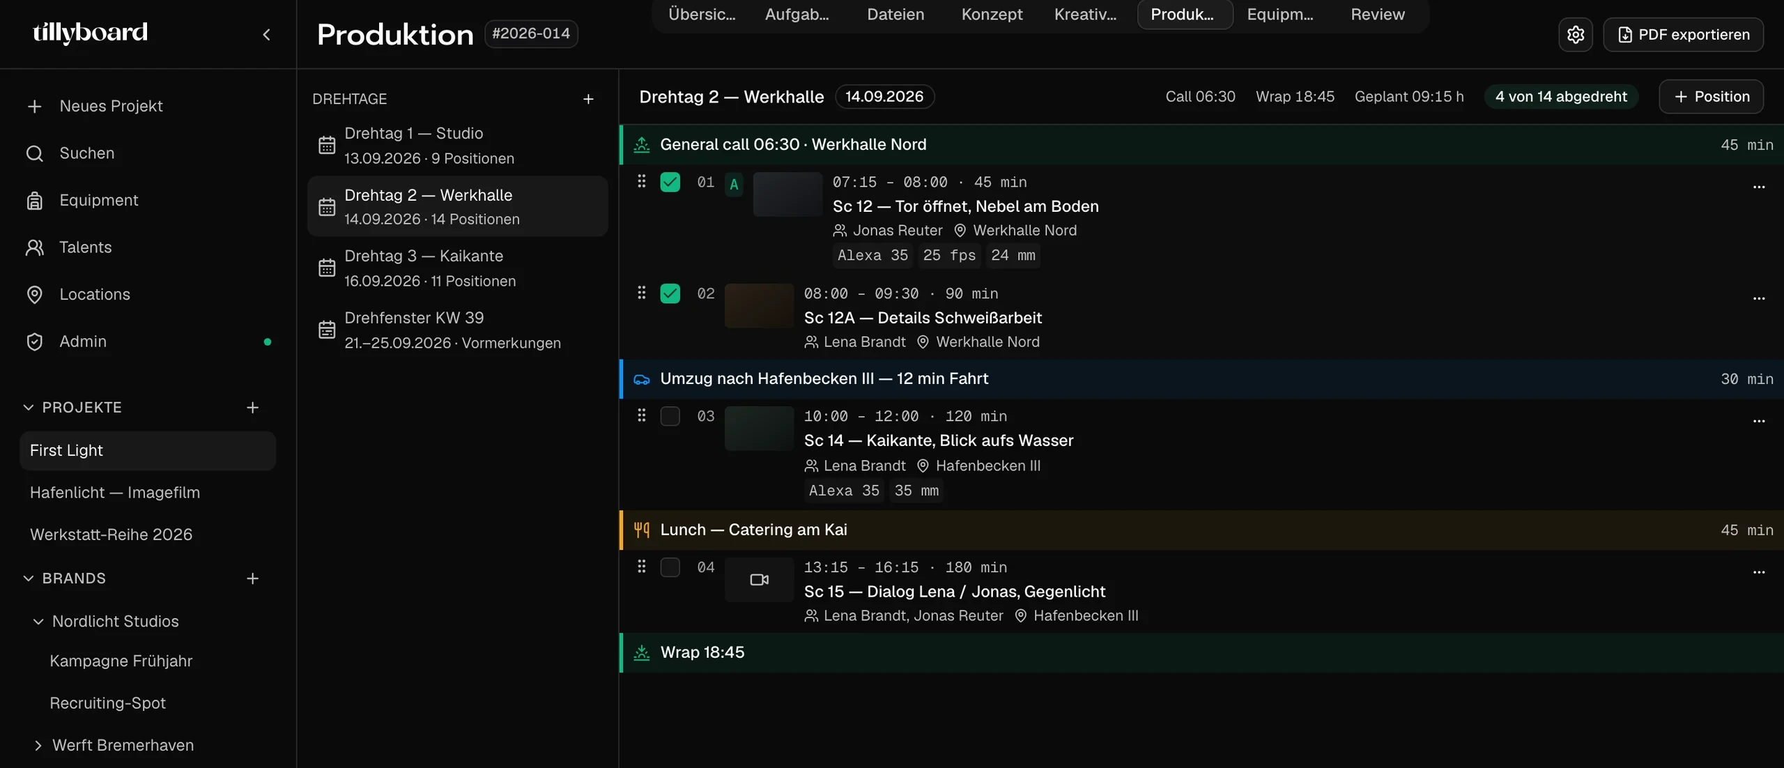Uncheck position 02 Sc 12A checkbox
The image size is (1784, 768).
(x=670, y=293)
